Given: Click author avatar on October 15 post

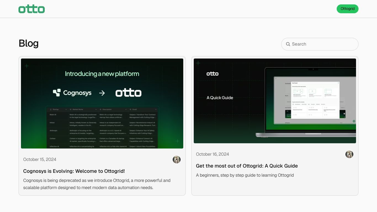Looking at the screenshot, I should click(177, 160).
